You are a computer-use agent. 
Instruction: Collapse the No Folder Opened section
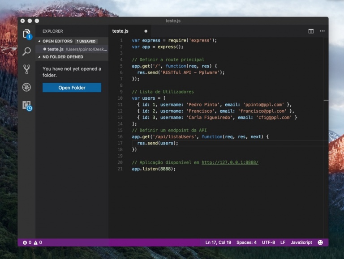coord(62,57)
